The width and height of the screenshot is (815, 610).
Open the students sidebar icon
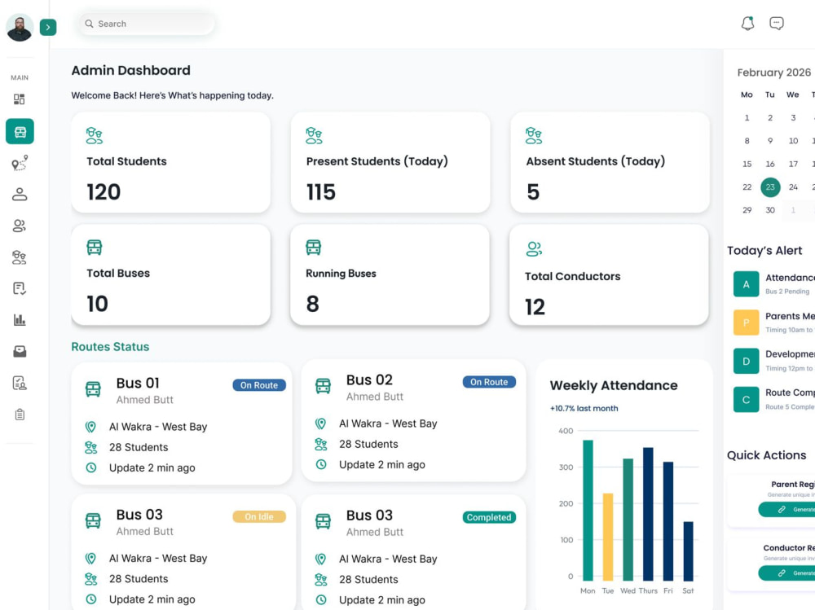[20, 257]
